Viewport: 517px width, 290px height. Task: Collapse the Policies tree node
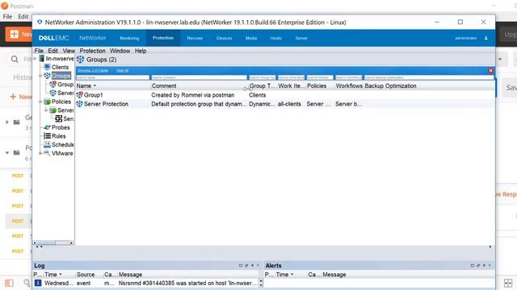40,101
